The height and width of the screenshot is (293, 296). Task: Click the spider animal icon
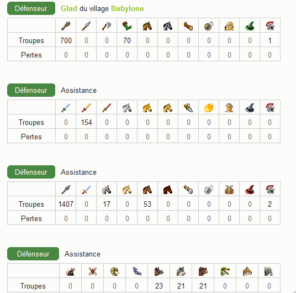click(93, 271)
